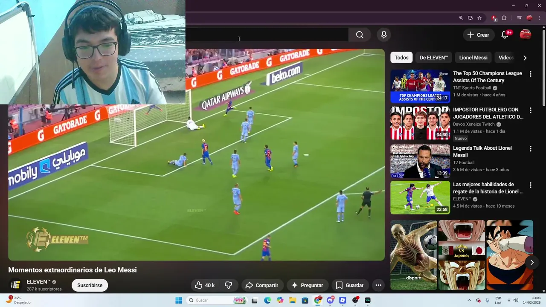Click the Suscribirse button
546x307 pixels.
pyautogui.click(x=90, y=285)
